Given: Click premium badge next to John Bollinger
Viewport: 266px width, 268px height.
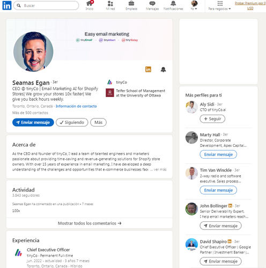Looking at the screenshot, I should (x=230, y=206).
